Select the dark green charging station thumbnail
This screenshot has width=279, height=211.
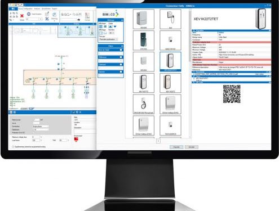(144, 41)
